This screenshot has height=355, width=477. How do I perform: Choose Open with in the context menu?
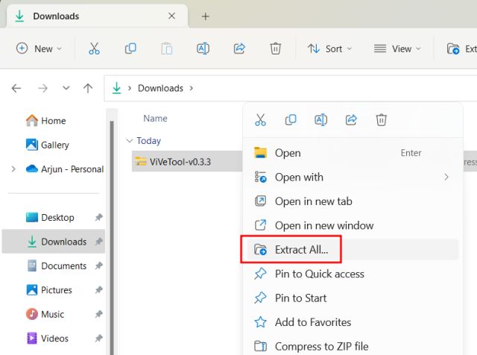click(299, 177)
